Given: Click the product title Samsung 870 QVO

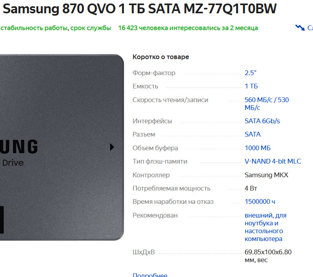Looking at the screenshot, I should (140, 9).
